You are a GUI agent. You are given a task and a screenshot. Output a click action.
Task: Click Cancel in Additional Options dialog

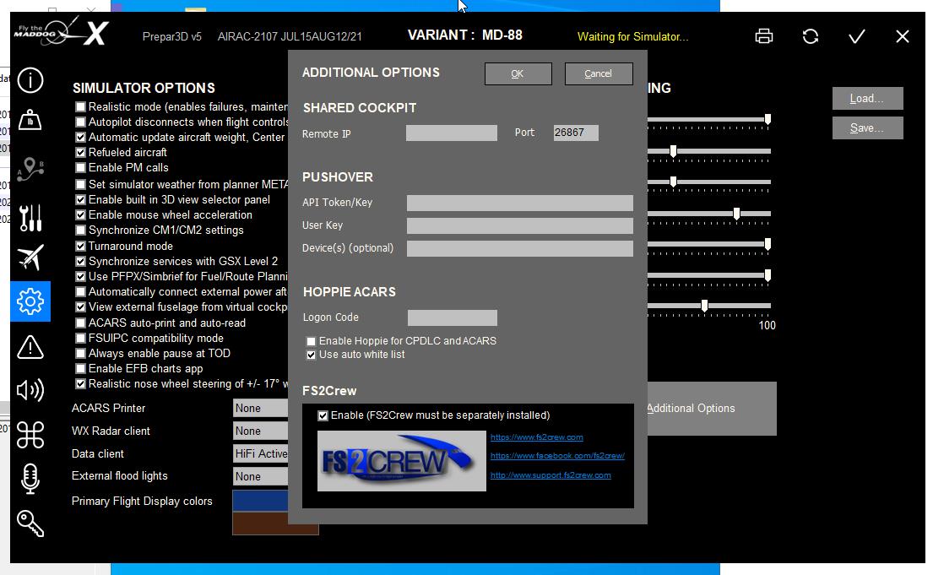click(x=599, y=73)
